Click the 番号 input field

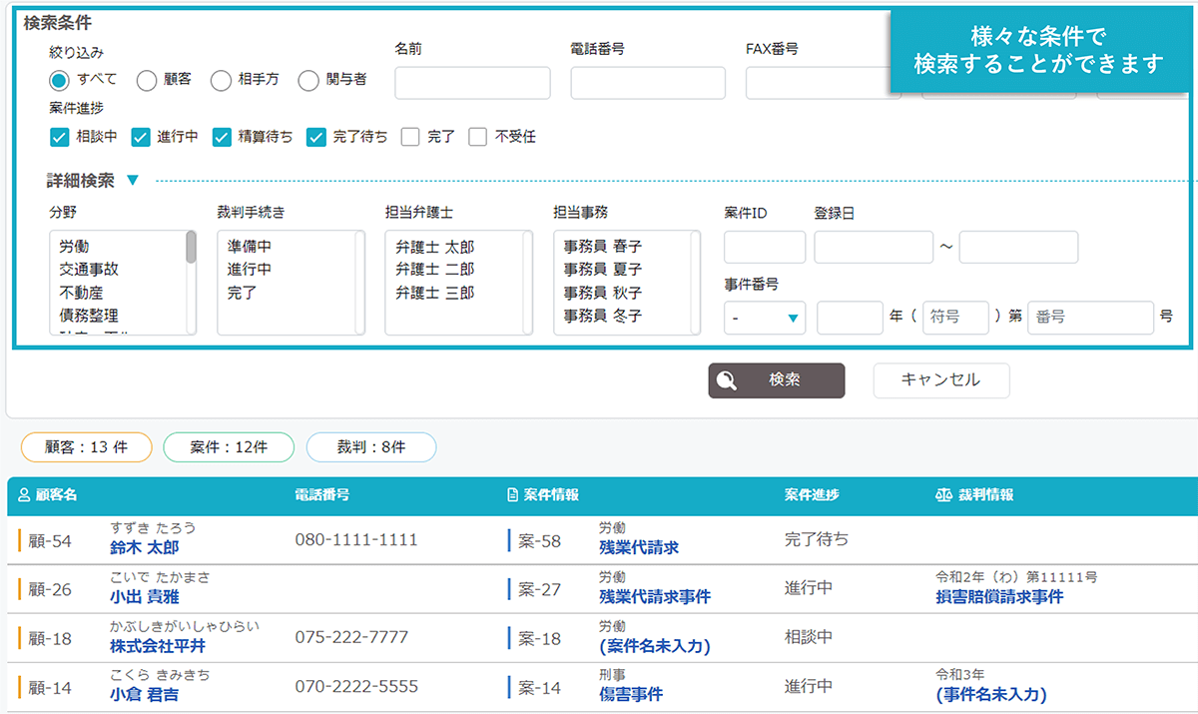(x=1090, y=318)
